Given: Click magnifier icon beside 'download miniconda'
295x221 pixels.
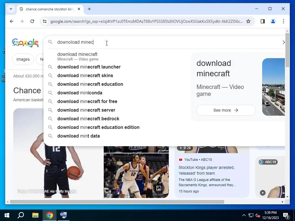Looking at the screenshot, I should (50, 93).
